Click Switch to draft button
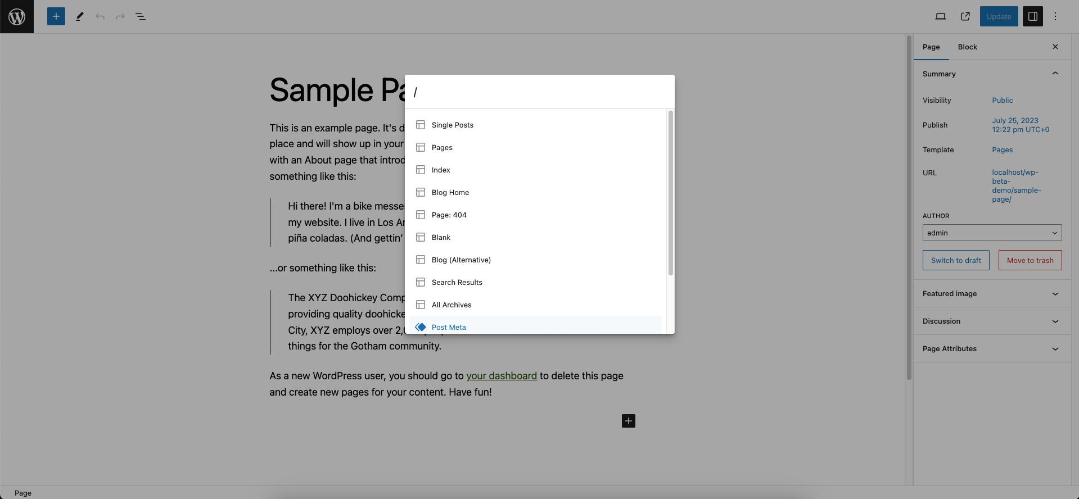The image size is (1079, 499). [956, 260]
